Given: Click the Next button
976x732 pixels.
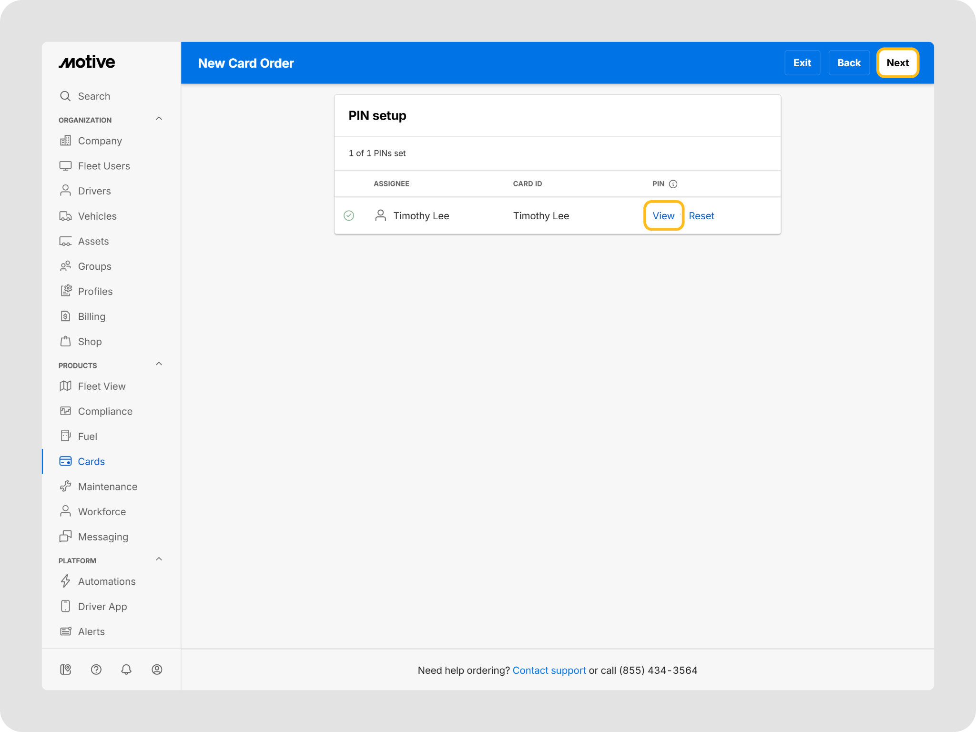Looking at the screenshot, I should (898, 63).
